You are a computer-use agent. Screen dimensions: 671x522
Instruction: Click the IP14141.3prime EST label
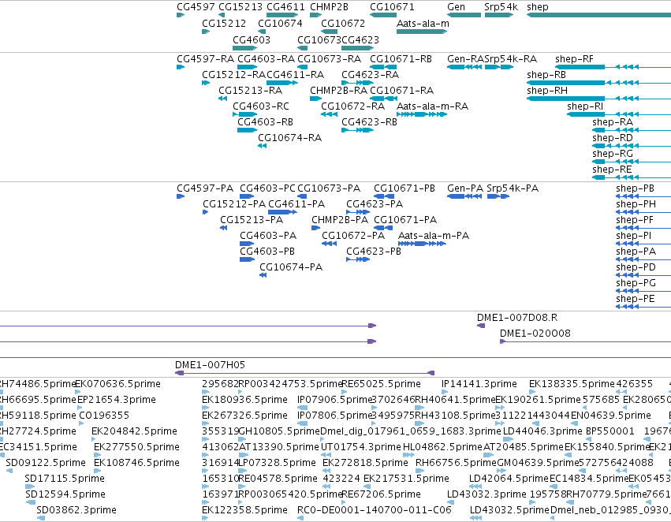(479, 384)
